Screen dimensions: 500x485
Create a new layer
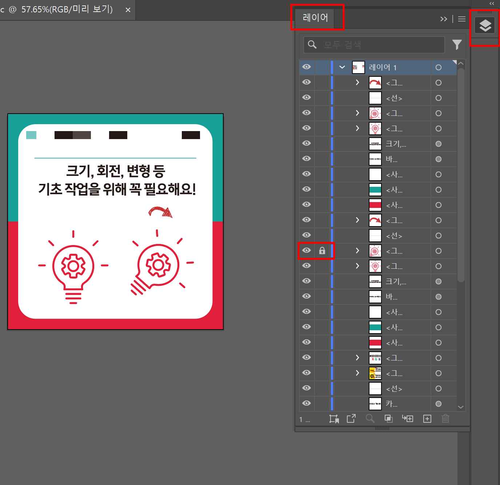(427, 419)
